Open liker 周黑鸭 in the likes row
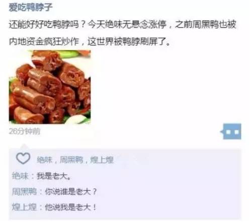The height and width of the screenshot is (223, 252). (71, 160)
